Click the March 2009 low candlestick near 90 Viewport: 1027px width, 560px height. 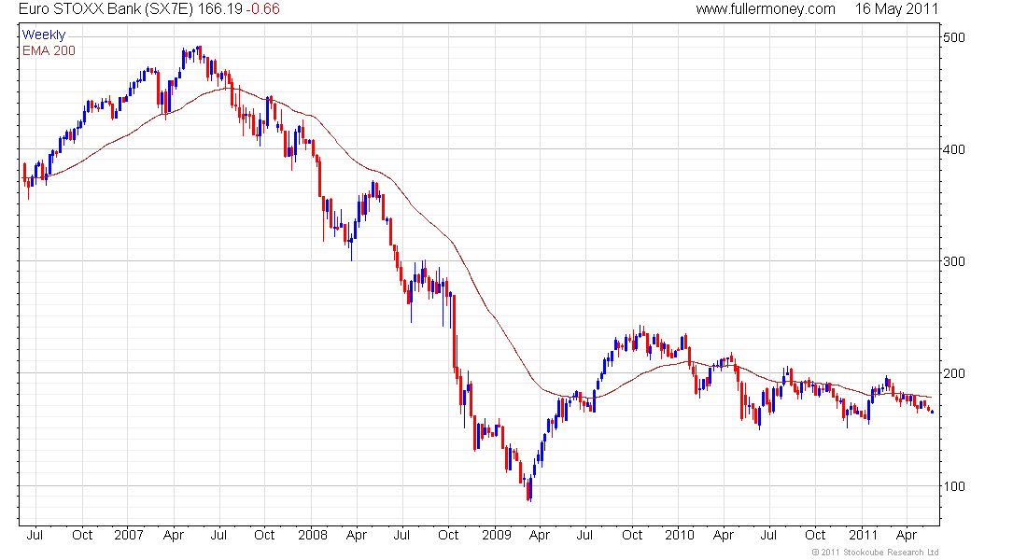pyautogui.click(x=528, y=490)
